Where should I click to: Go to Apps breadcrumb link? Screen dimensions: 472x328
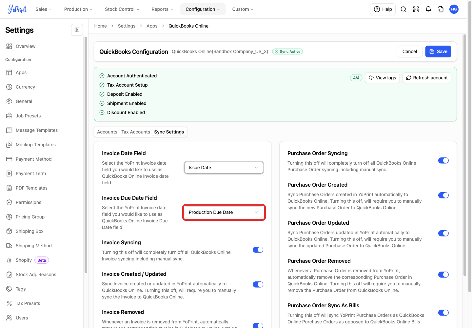152,26
